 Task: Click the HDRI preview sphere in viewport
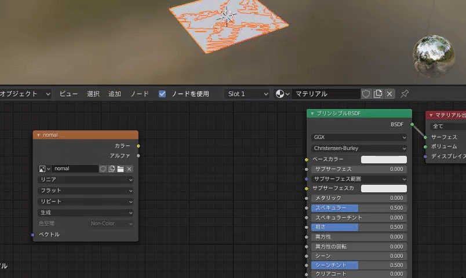click(x=434, y=55)
